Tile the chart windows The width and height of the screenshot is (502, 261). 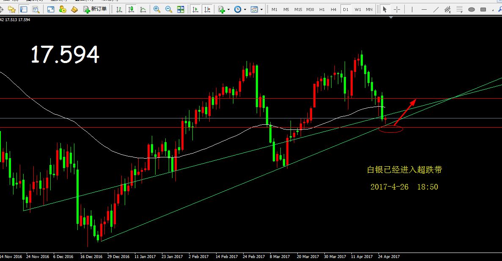pos(181,9)
